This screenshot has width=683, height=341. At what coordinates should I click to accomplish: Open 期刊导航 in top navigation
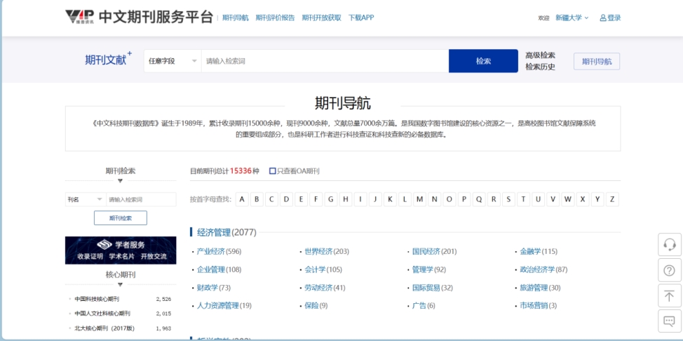pyautogui.click(x=235, y=18)
